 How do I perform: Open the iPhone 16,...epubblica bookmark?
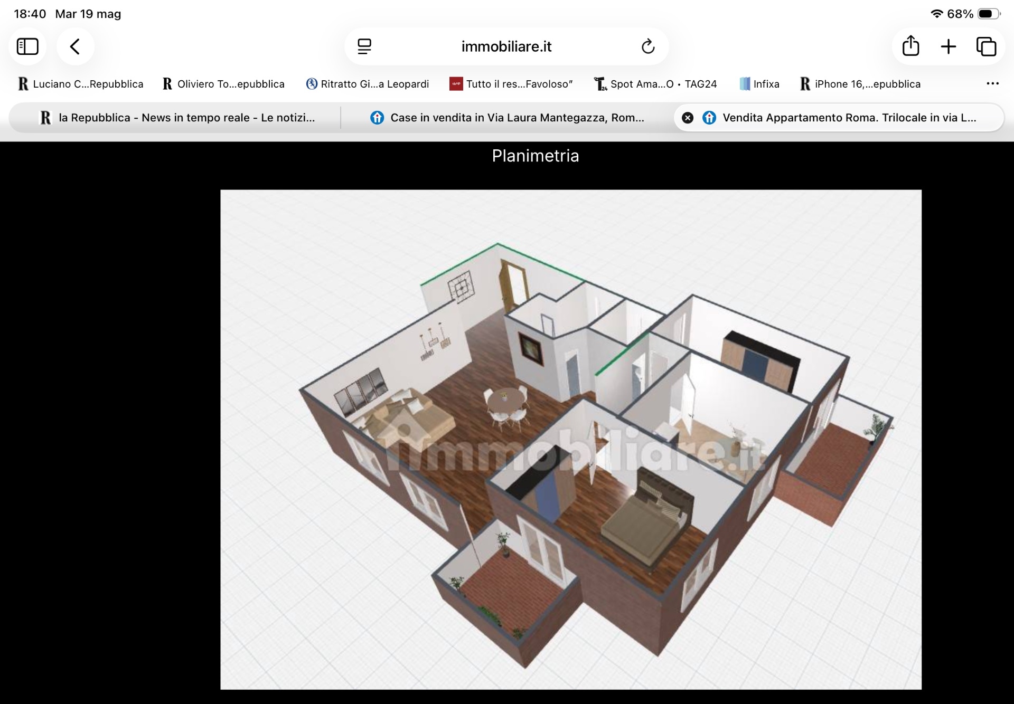point(860,84)
